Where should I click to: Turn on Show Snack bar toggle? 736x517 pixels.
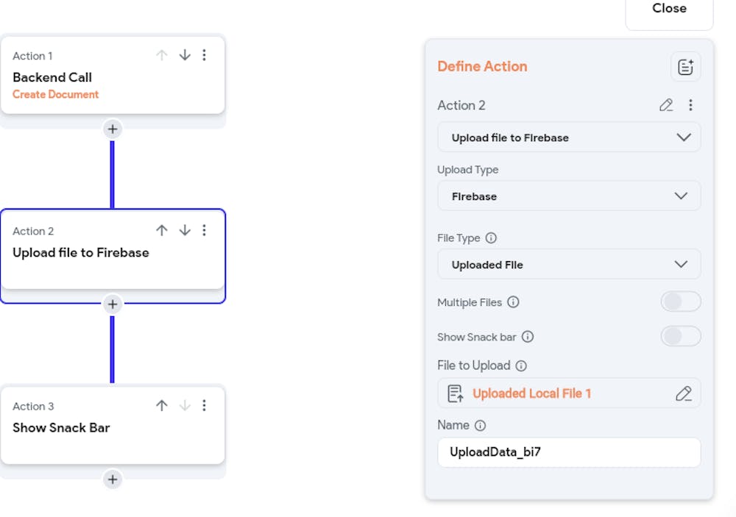tap(681, 336)
